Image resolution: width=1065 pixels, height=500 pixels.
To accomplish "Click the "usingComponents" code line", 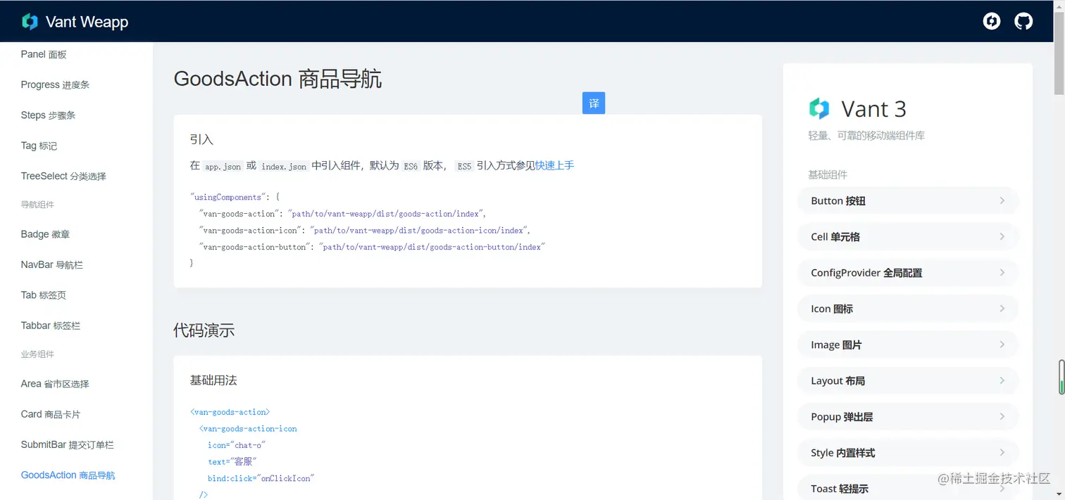I will coord(235,198).
